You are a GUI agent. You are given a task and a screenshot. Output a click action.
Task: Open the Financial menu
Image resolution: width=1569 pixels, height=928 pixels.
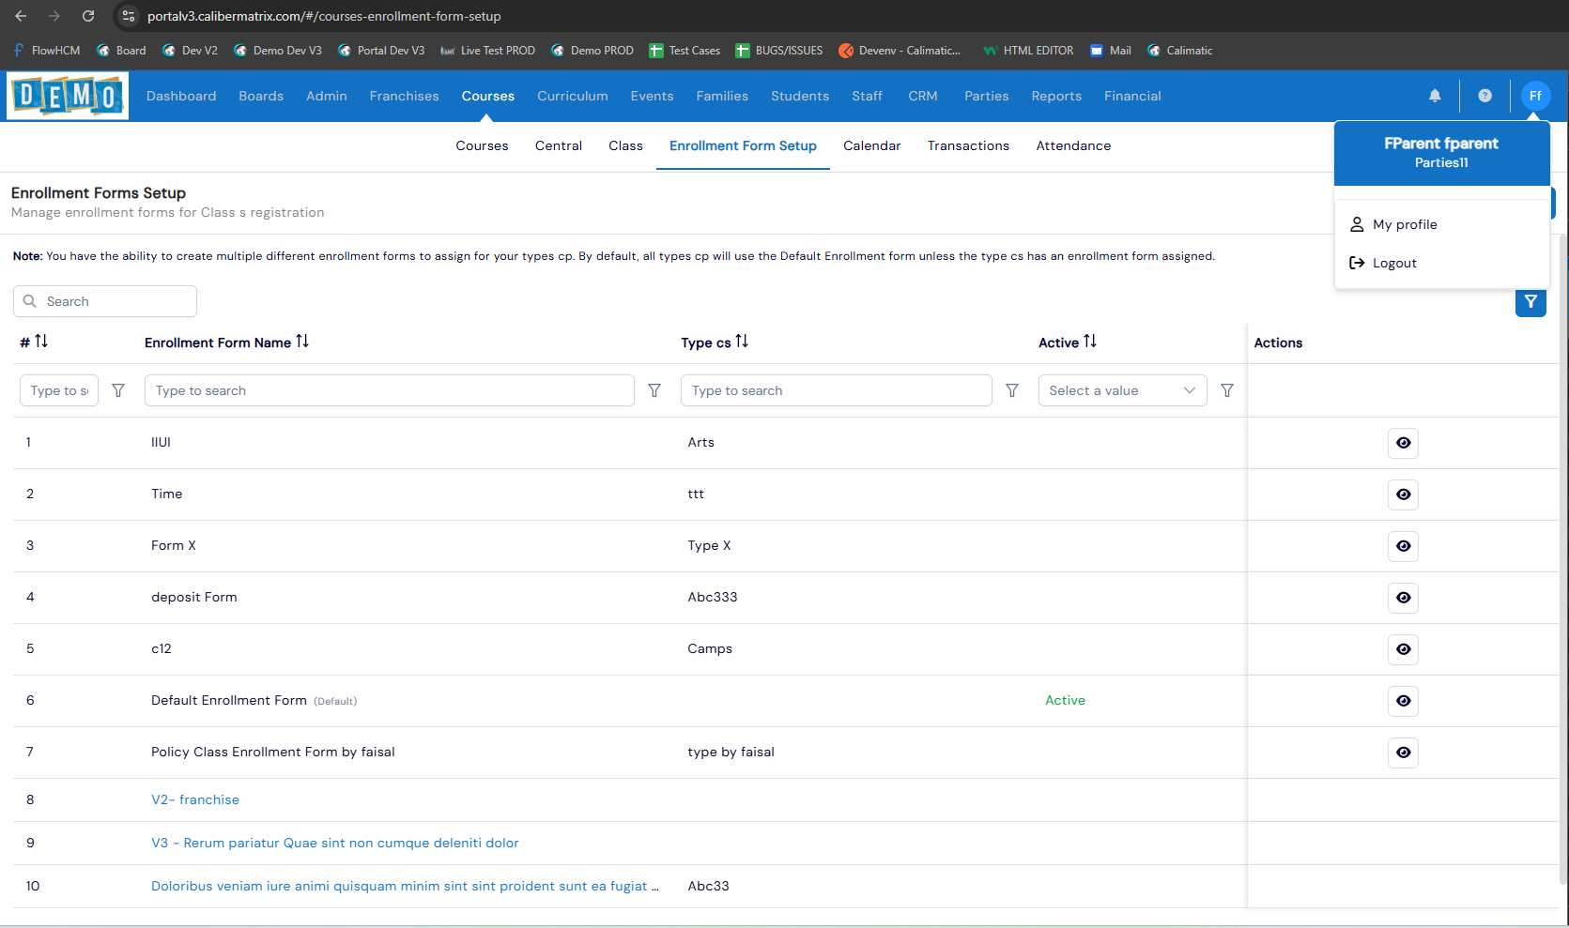[1132, 96]
